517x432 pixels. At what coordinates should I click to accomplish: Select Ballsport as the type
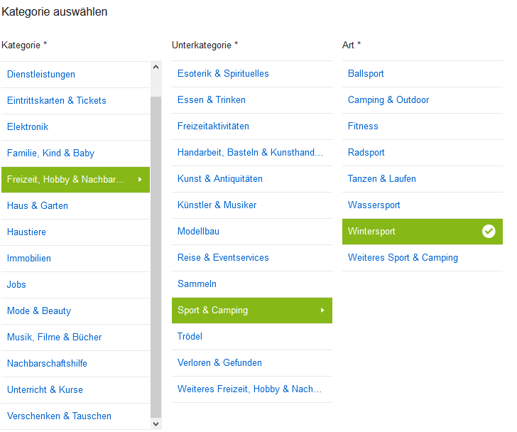[366, 74]
